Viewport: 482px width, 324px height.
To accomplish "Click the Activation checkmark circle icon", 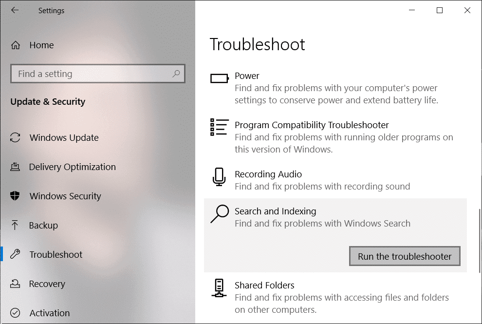I will tap(16, 313).
